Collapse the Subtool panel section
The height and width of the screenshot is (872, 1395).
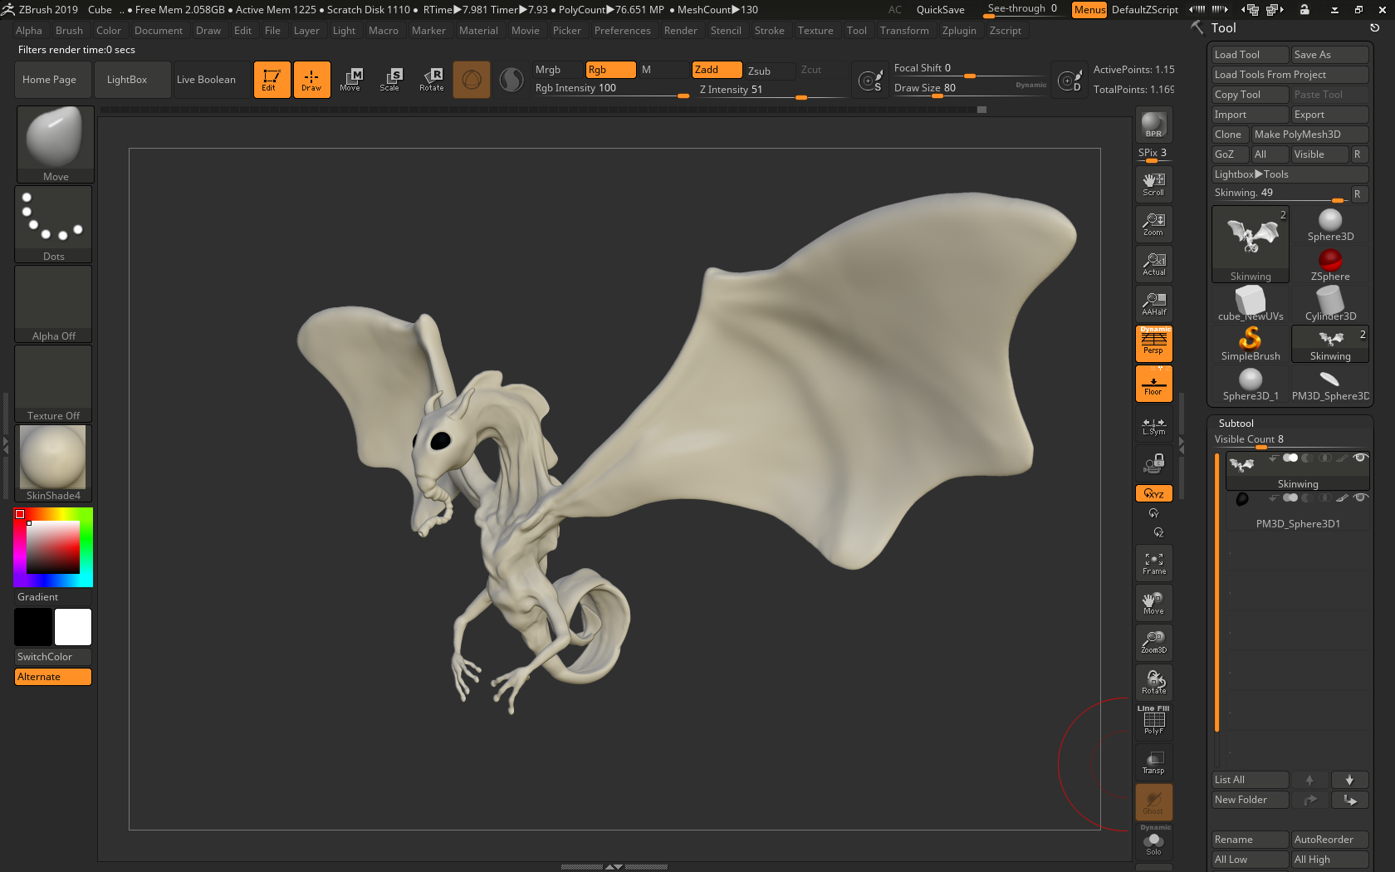1236,424
